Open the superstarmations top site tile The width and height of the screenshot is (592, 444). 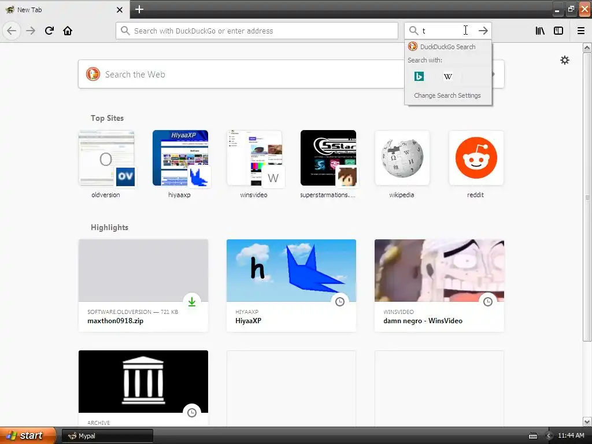[328, 164]
